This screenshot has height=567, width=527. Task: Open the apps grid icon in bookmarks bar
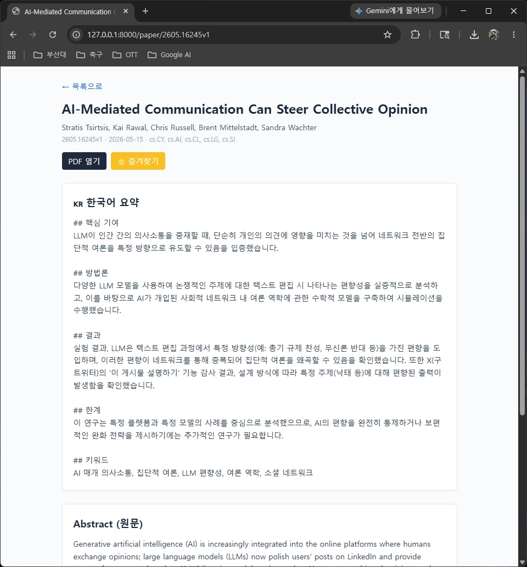[x=12, y=55]
